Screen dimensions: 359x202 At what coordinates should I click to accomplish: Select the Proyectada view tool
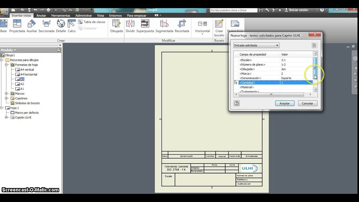point(17,26)
